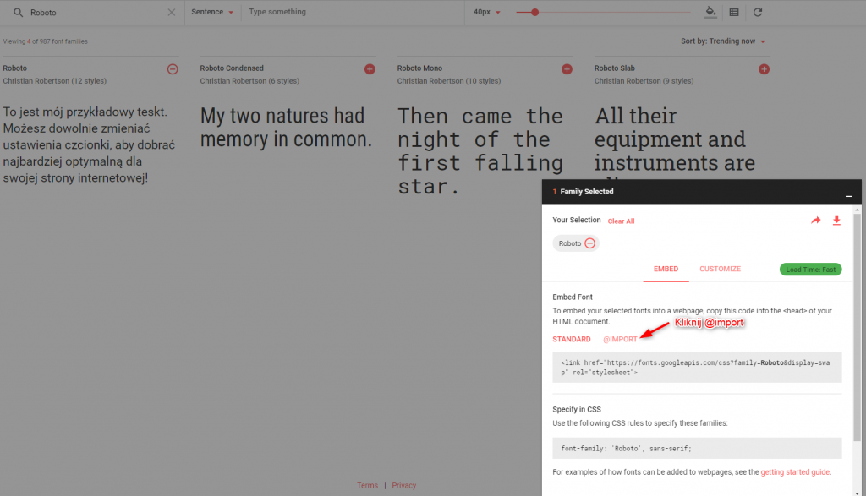
Task: Share the selection via arrow icon
Action: click(816, 221)
